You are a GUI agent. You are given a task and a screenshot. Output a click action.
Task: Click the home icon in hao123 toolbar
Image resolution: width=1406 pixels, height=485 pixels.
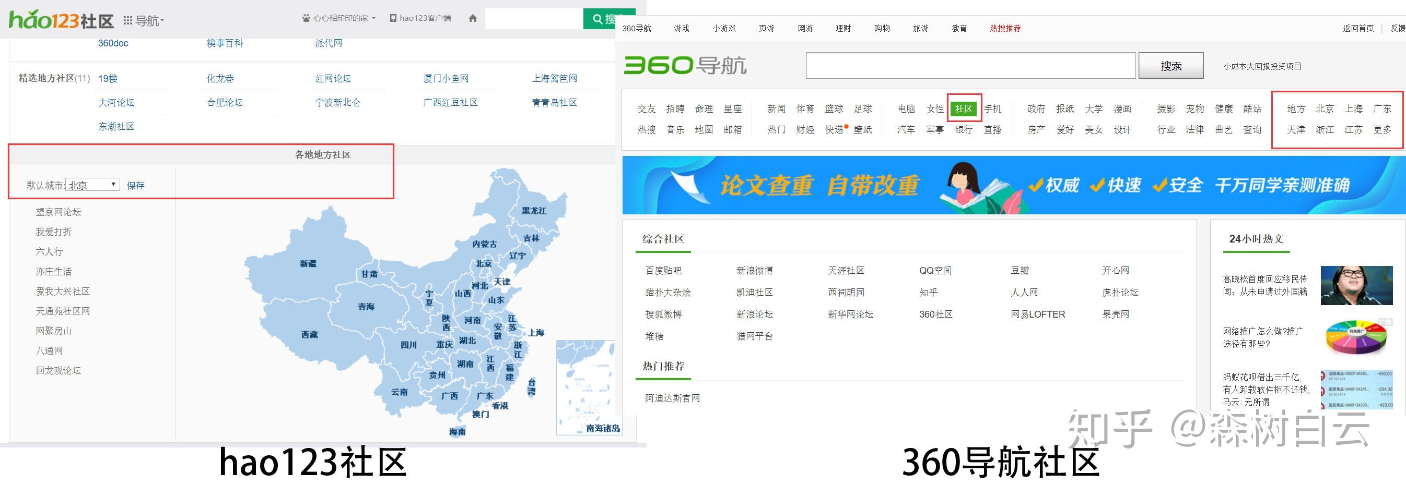click(473, 18)
